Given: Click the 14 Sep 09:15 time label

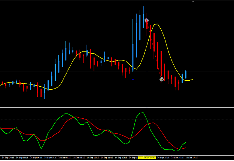Looking at the screenshot, I should click(x=79, y=158).
